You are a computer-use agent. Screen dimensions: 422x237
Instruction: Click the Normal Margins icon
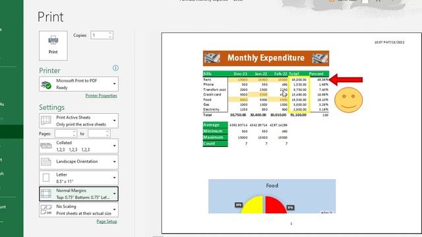point(46,194)
